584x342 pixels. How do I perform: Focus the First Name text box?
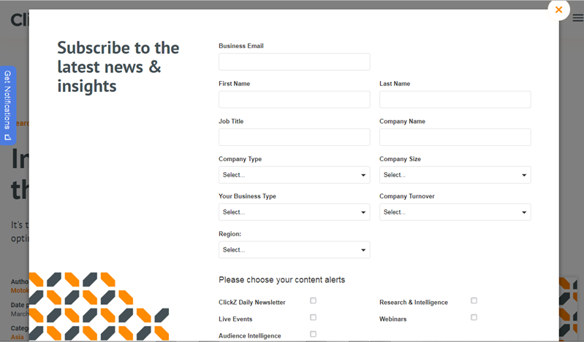pos(294,100)
